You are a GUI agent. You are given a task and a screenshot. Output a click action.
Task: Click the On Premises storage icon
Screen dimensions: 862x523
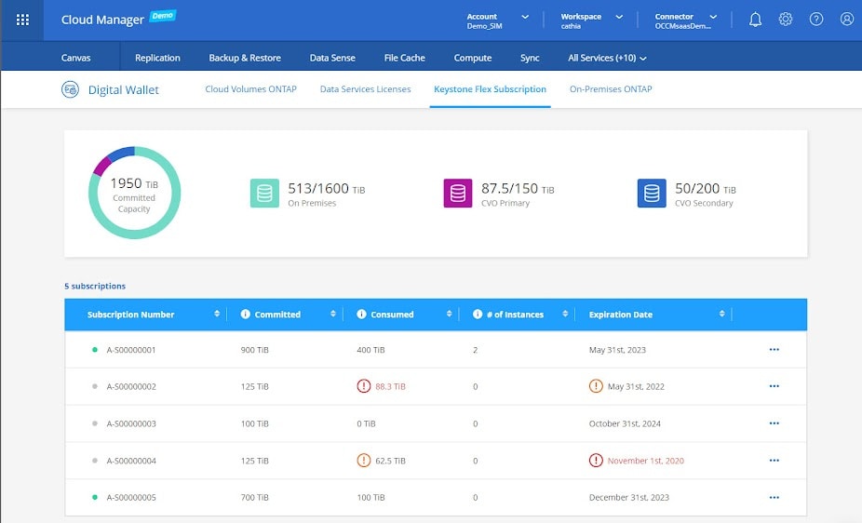264,194
